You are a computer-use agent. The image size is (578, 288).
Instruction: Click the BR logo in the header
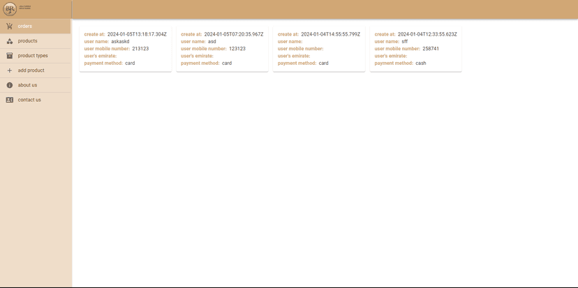[x=10, y=9]
